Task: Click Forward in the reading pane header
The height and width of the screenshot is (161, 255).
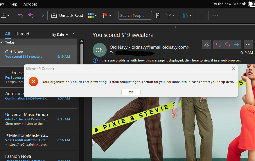Action: coord(237,44)
